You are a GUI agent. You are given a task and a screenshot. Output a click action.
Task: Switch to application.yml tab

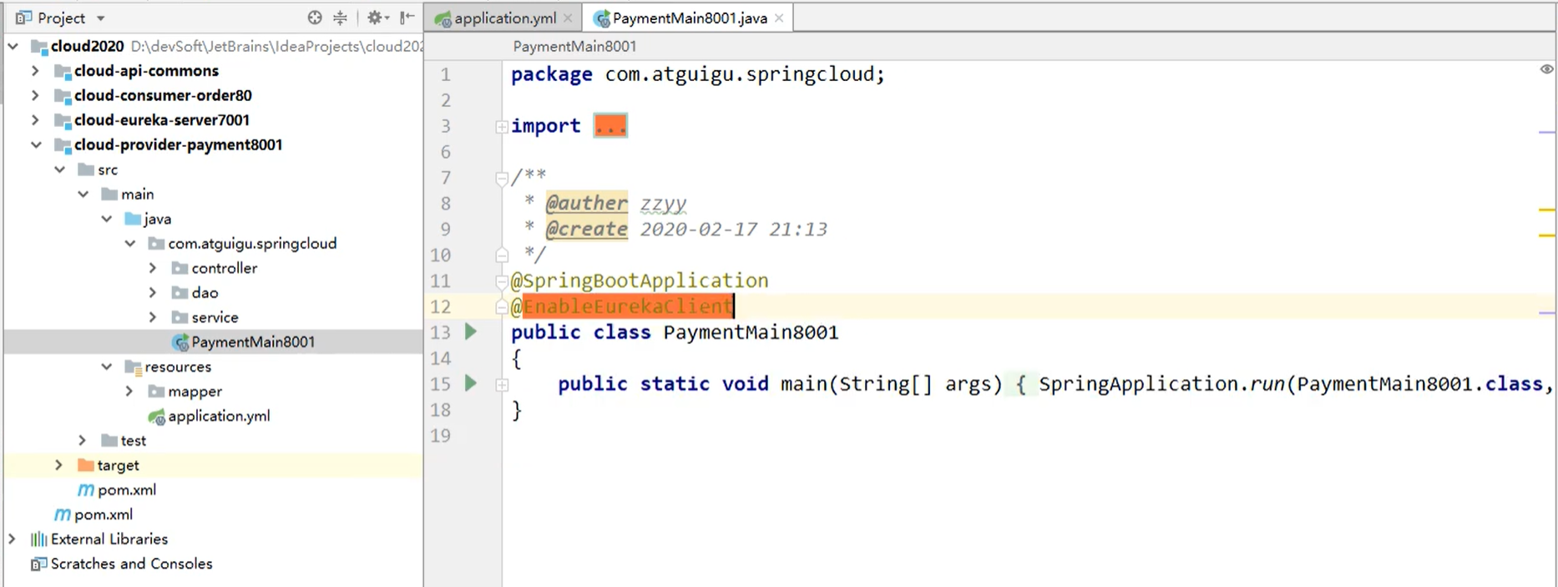(x=504, y=18)
